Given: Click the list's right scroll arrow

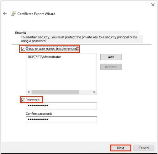Looking at the screenshot, I should coord(94,92).
